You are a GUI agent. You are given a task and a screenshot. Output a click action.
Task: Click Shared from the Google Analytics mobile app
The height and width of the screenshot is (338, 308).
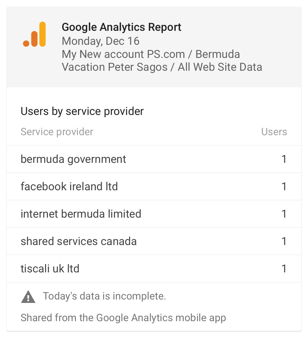coord(123,318)
